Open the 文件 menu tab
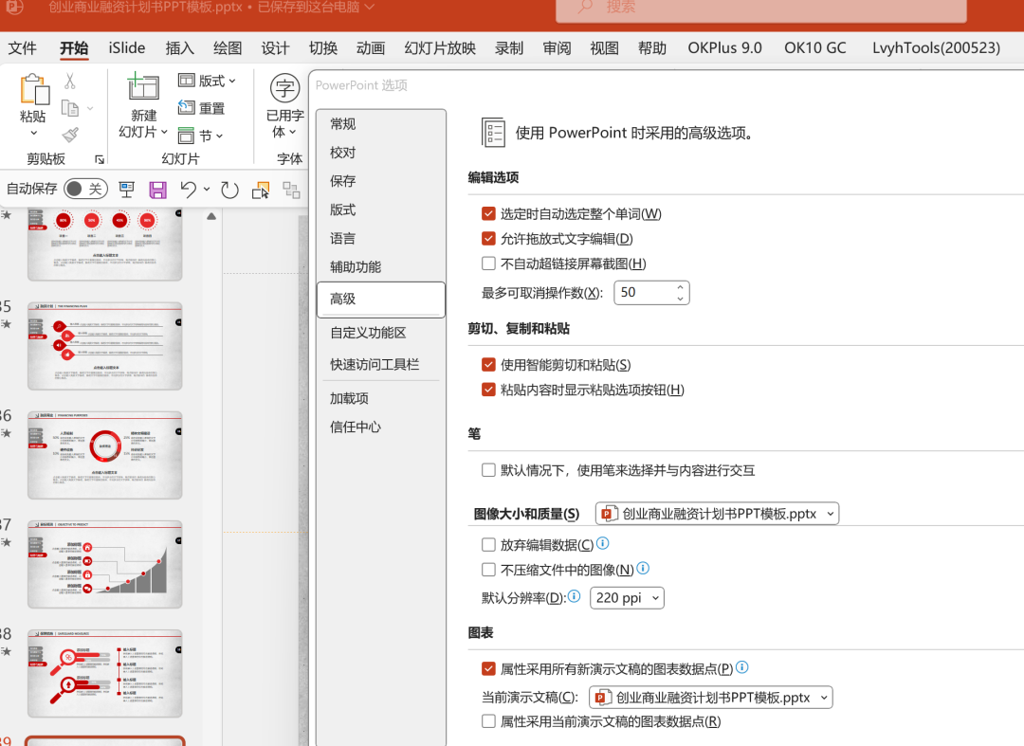Image resolution: width=1024 pixels, height=746 pixels. (x=22, y=48)
